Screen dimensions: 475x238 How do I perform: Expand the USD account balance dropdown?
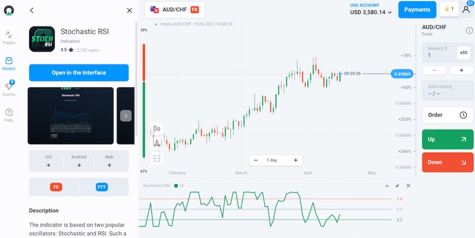pyautogui.click(x=371, y=12)
